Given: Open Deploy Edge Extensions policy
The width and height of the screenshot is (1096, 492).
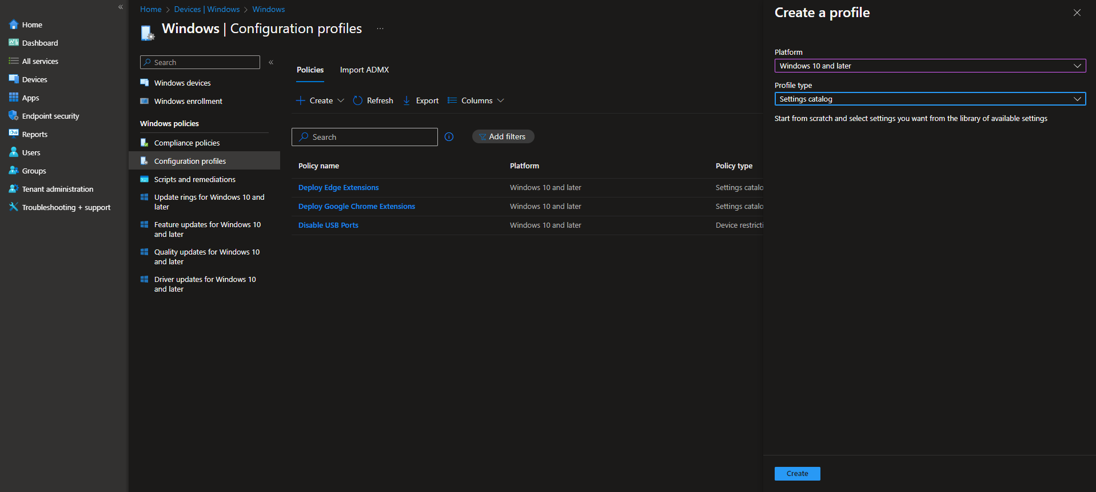Looking at the screenshot, I should tap(338, 188).
